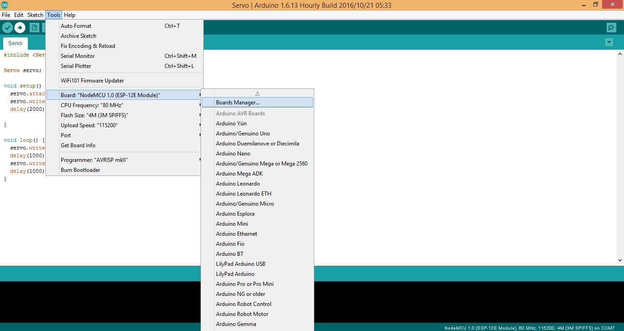Screen dimensions: 624x331
Task: Choose Burn Bootloader
Action: (x=124, y=170)
